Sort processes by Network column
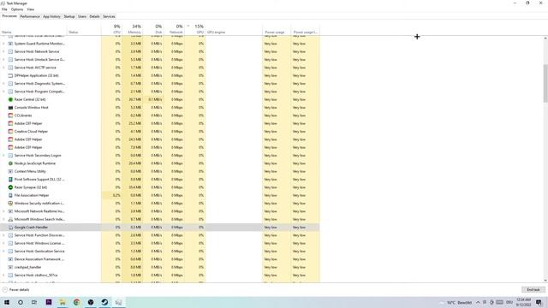This screenshot has width=548, height=308. pyautogui.click(x=174, y=29)
